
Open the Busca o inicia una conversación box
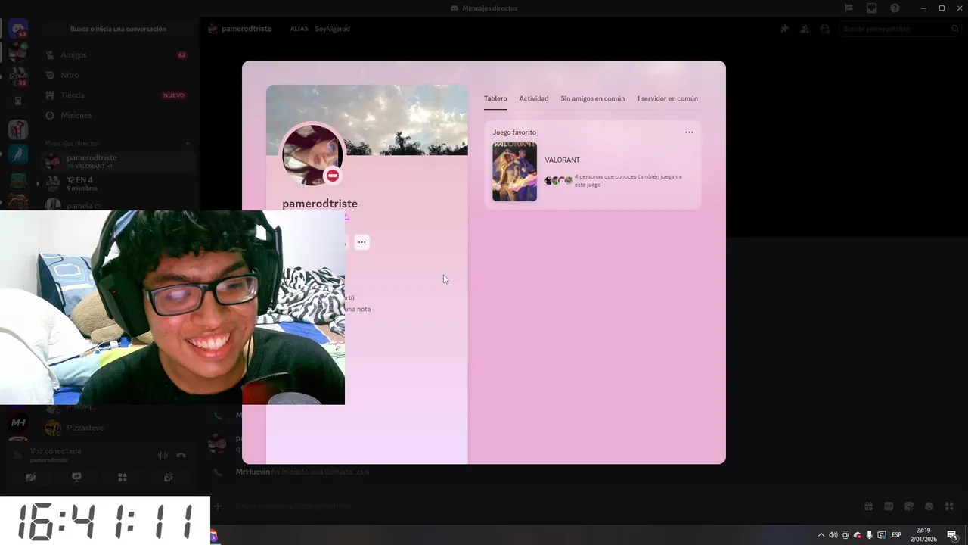tap(118, 29)
